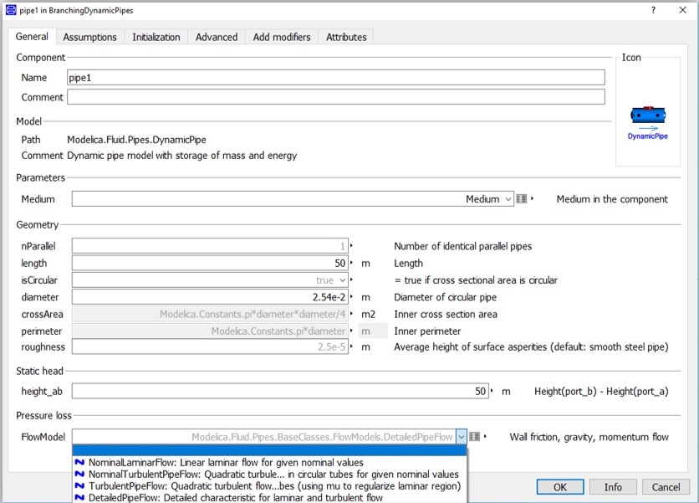Screen dimensions: 699x503
Task: Edit the roughness value field
Action: tap(210, 346)
